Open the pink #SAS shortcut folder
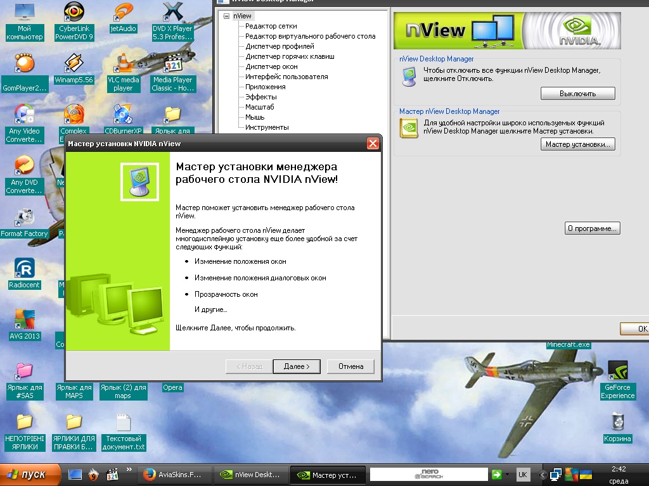 pos(25,380)
